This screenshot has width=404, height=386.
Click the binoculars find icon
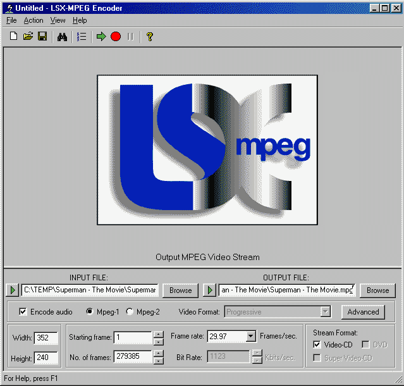[x=62, y=37]
